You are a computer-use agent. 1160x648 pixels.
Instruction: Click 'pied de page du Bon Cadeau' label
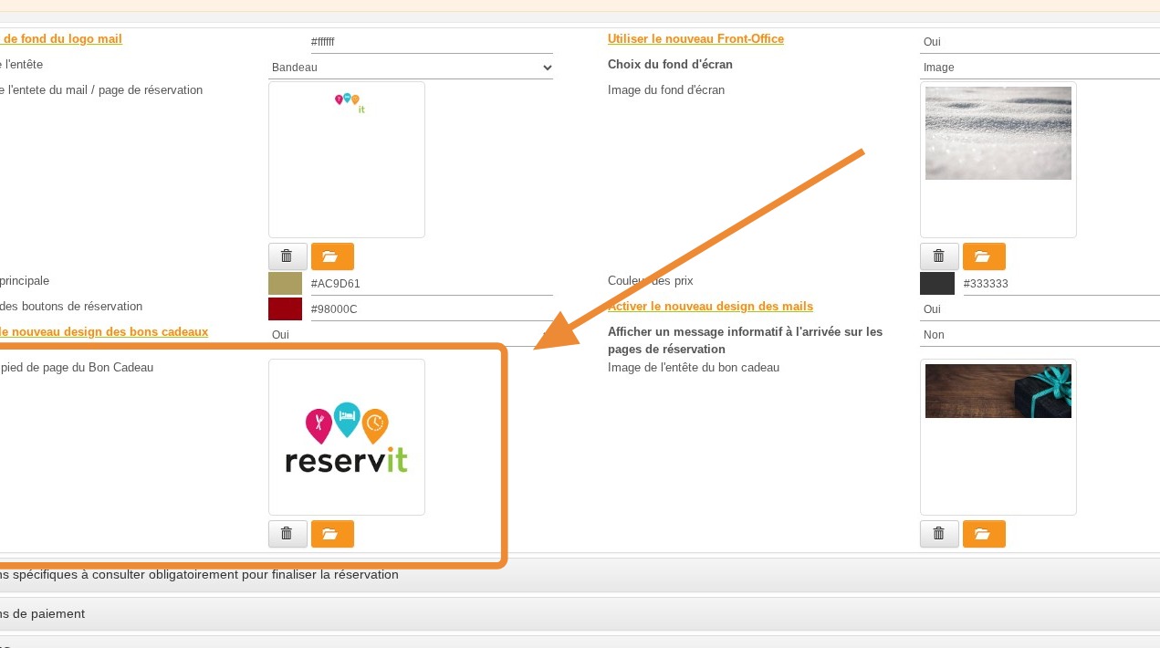coord(77,368)
